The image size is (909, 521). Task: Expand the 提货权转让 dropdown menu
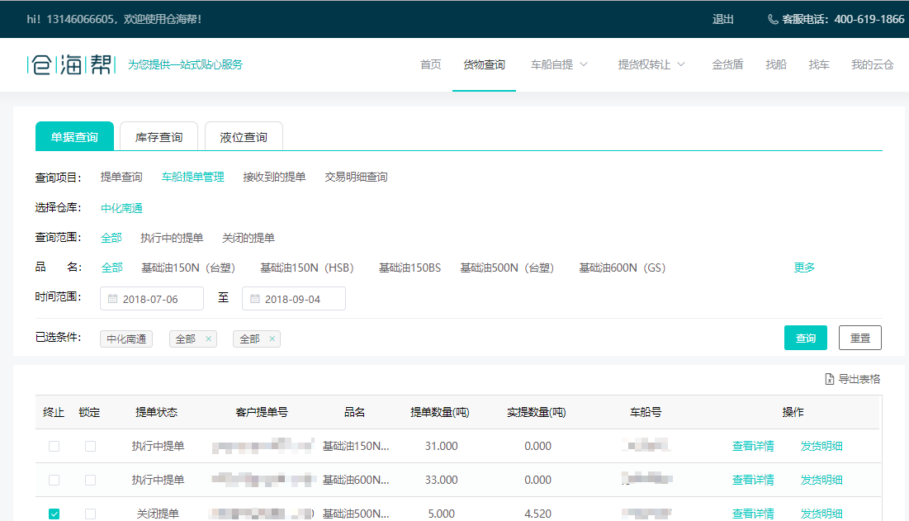(651, 64)
